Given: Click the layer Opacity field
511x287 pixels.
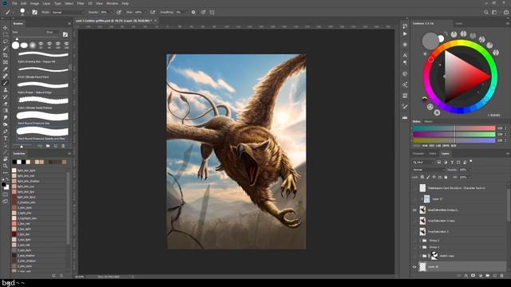Looking at the screenshot, I should (463, 170).
